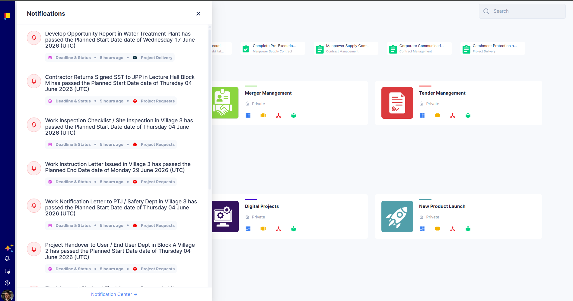Image resolution: width=573 pixels, height=301 pixels.
Task: Click Deadline & Status tag on Work Instruction Letter notification
Action: [x=70, y=182]
